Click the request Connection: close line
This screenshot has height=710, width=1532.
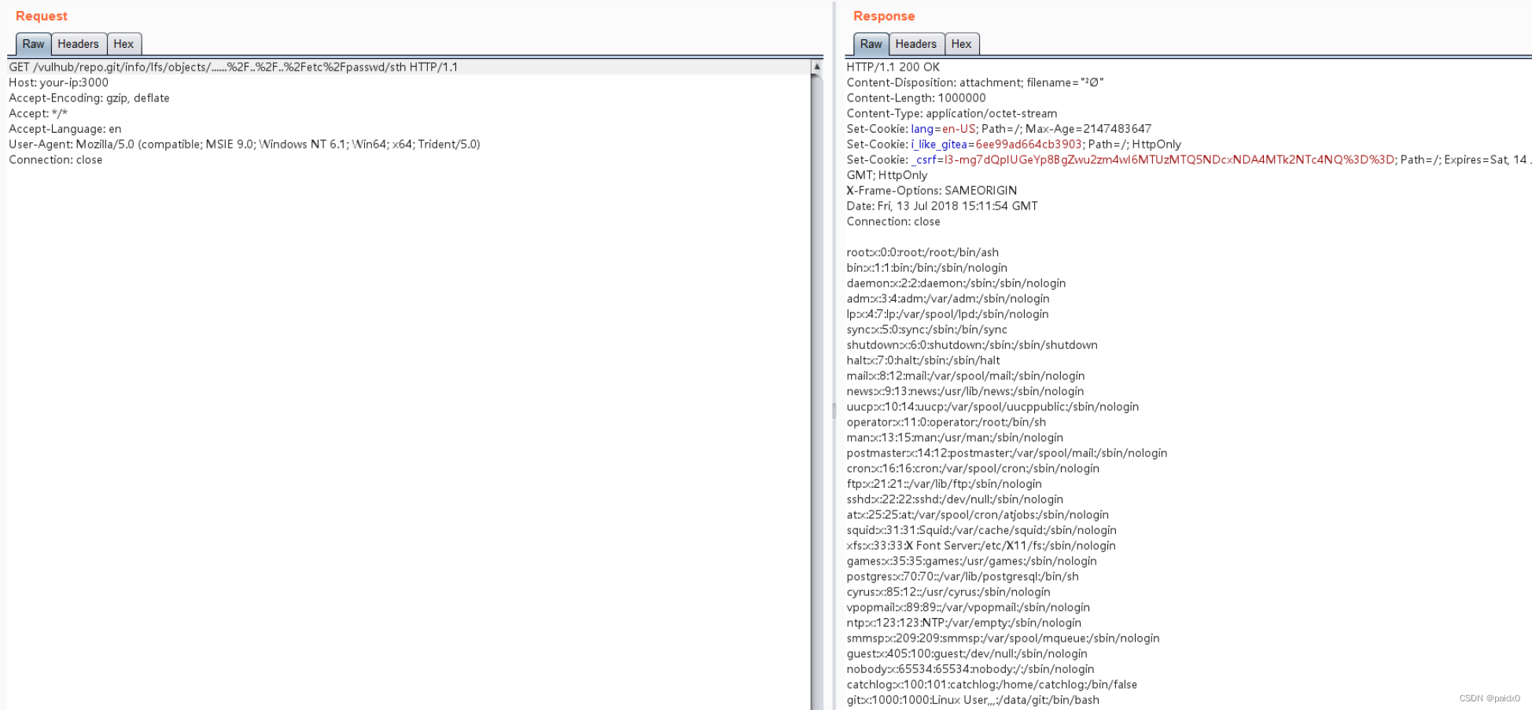(56, 159)
